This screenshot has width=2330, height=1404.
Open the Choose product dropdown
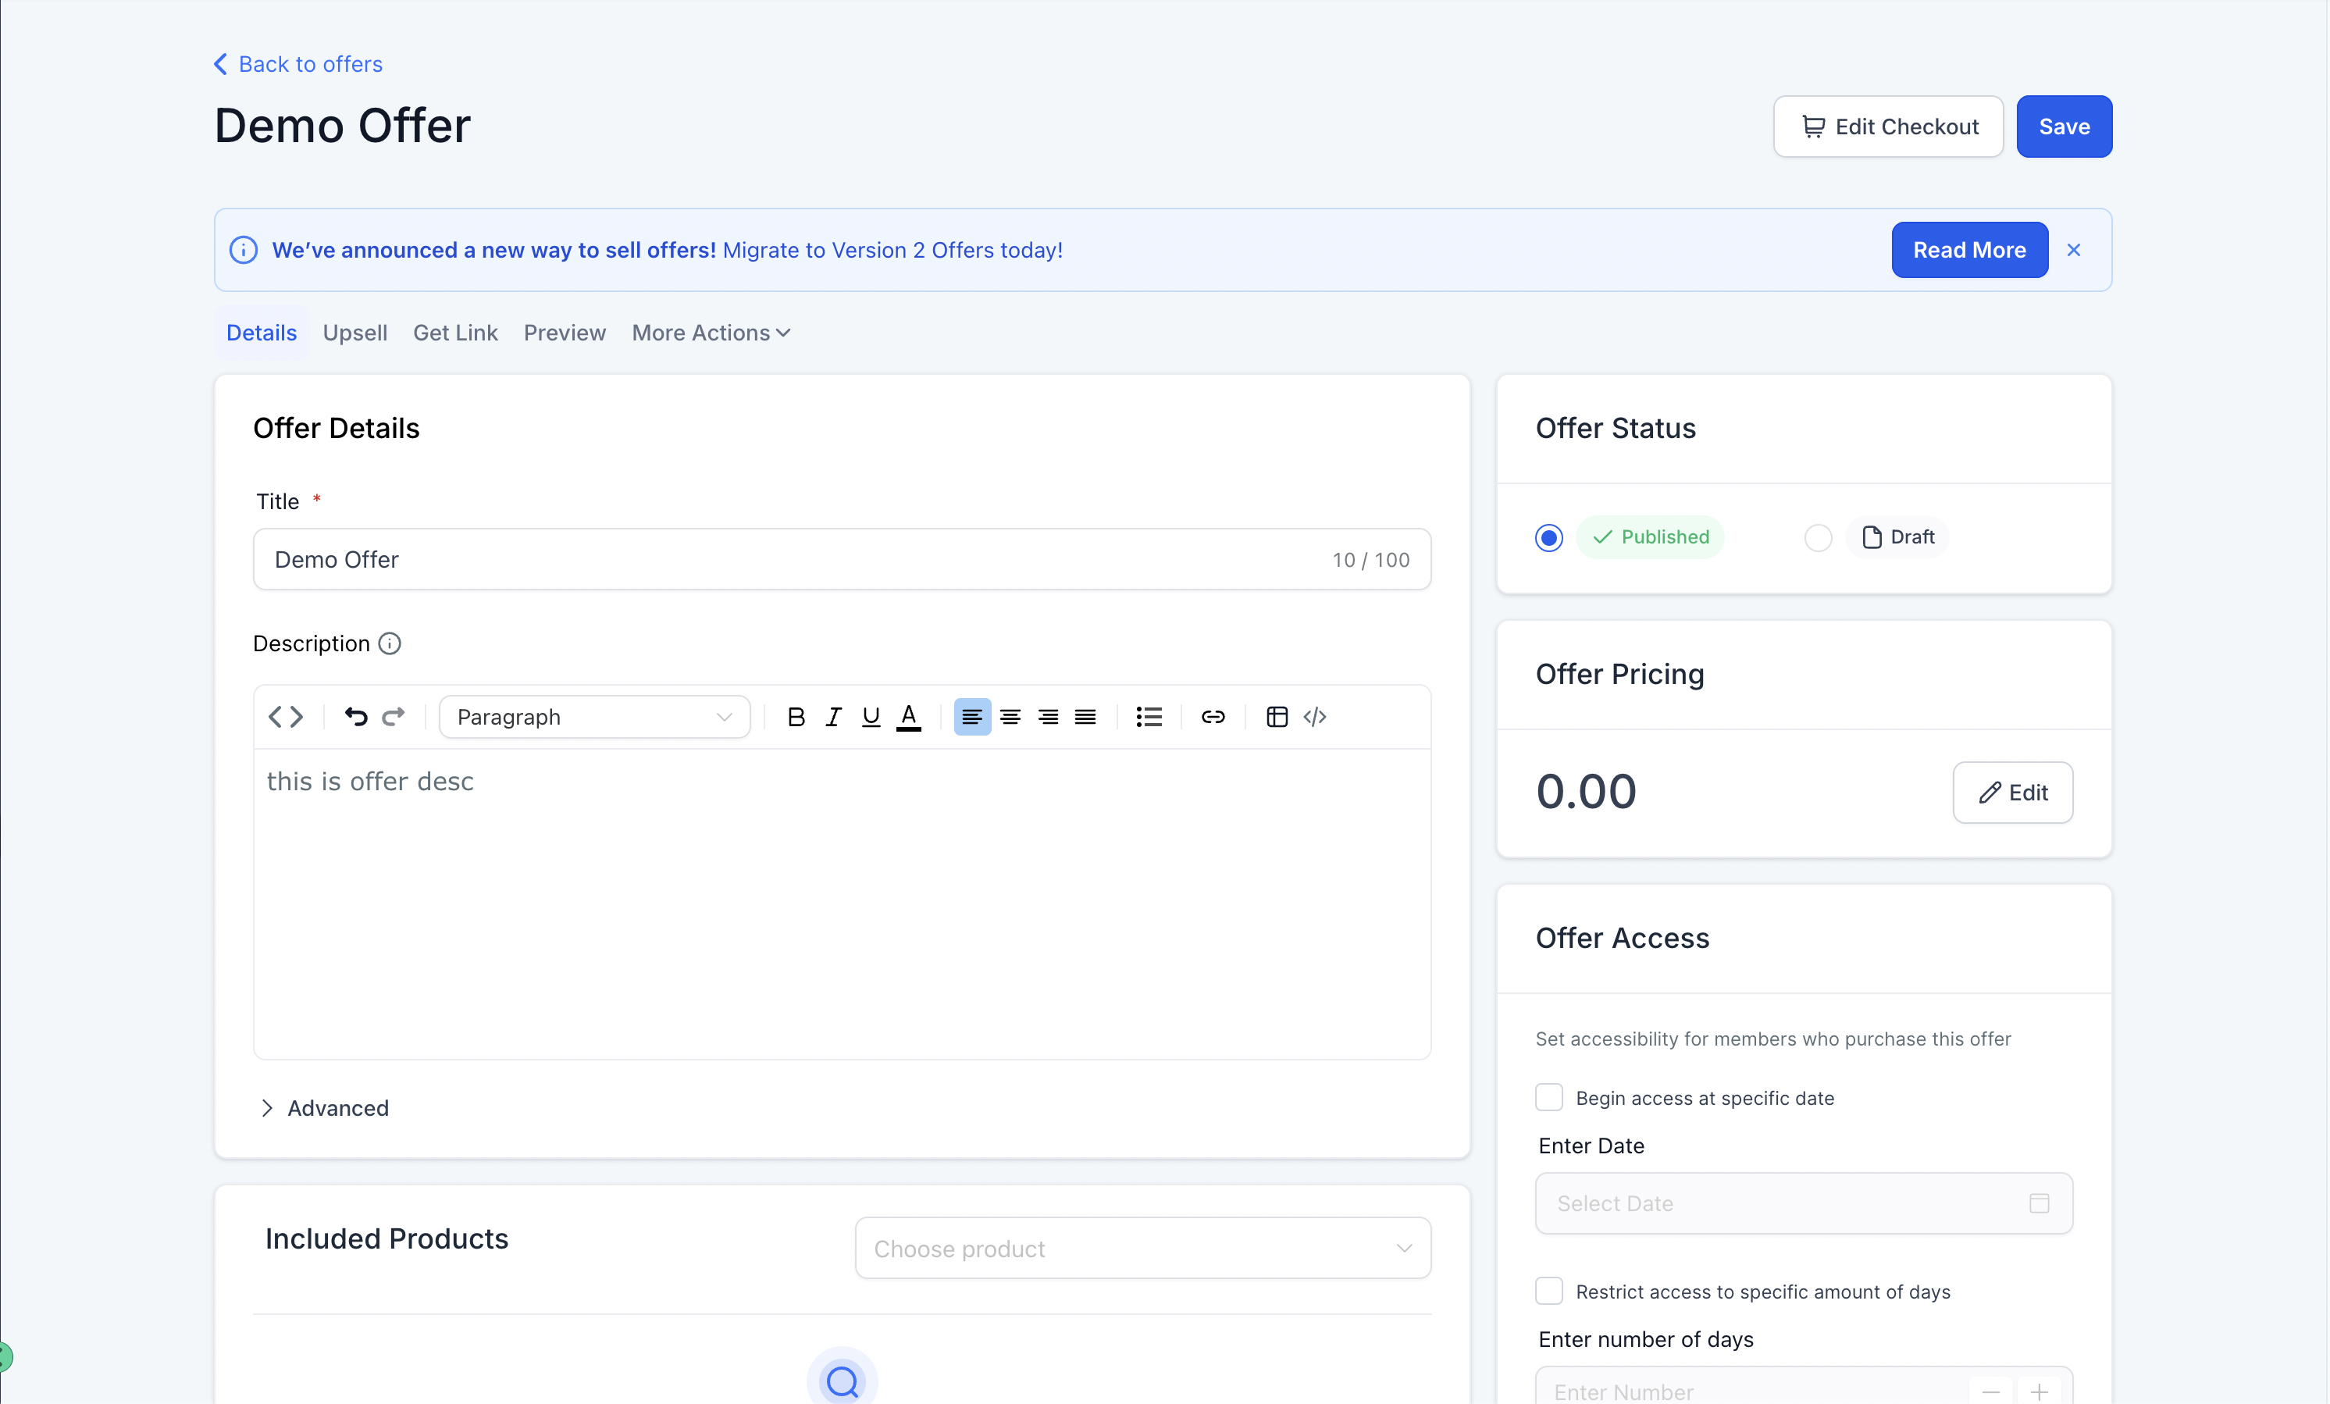(x=1142, y=1248)
